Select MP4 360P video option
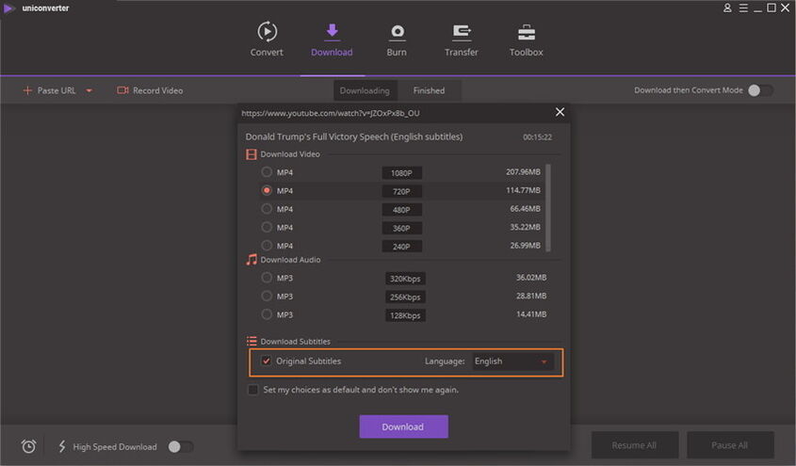This screenshot has height=466, width=796. pos(267,227)
